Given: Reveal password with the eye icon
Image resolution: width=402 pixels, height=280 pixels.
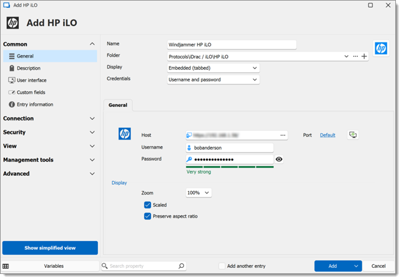Looking at the screenshot, I should click(279, 159).
